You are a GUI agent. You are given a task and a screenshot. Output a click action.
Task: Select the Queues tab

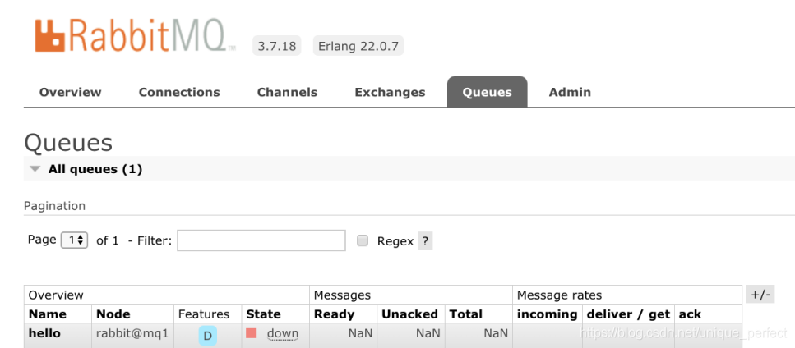click(487, 92)
